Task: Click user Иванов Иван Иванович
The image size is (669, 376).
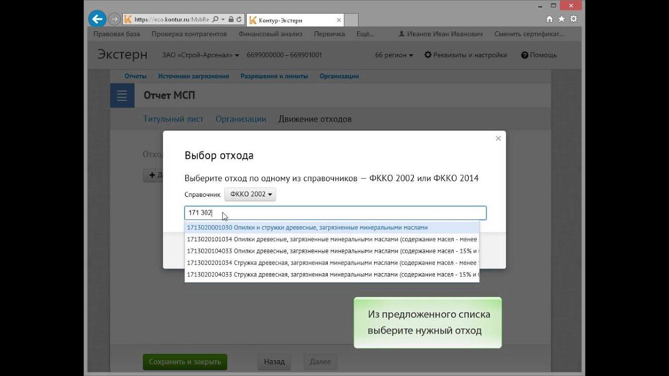Action: pos(440,34)
